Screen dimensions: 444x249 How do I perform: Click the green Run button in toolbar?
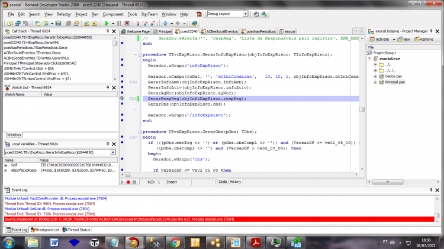[107, 24]
